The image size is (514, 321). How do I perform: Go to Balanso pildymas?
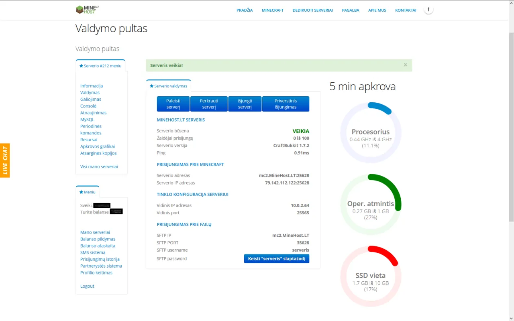coord(98,239)
